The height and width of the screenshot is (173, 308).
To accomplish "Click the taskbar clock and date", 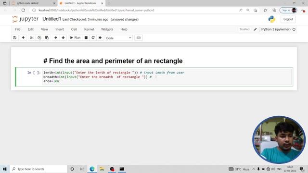I will 290,169.
